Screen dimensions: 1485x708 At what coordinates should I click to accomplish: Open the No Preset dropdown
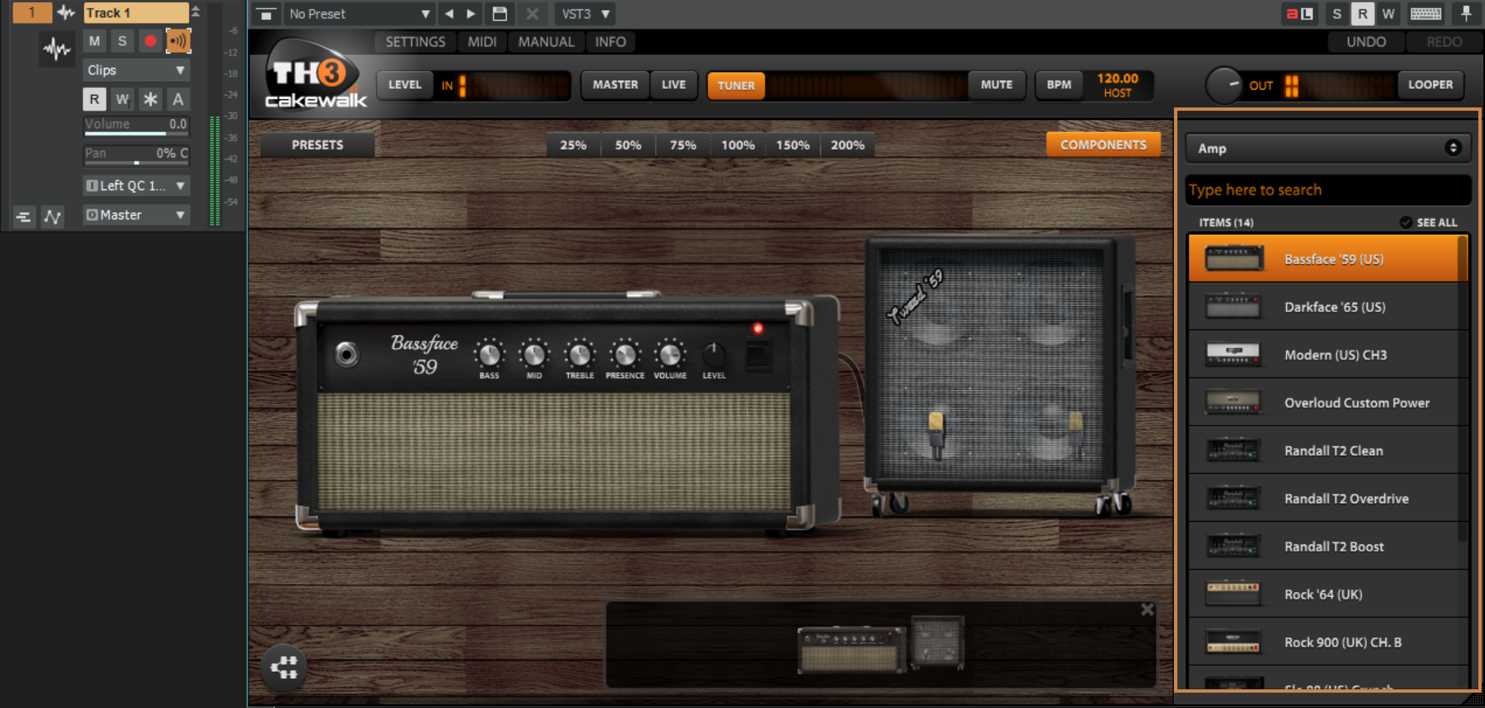coord(359,13)
